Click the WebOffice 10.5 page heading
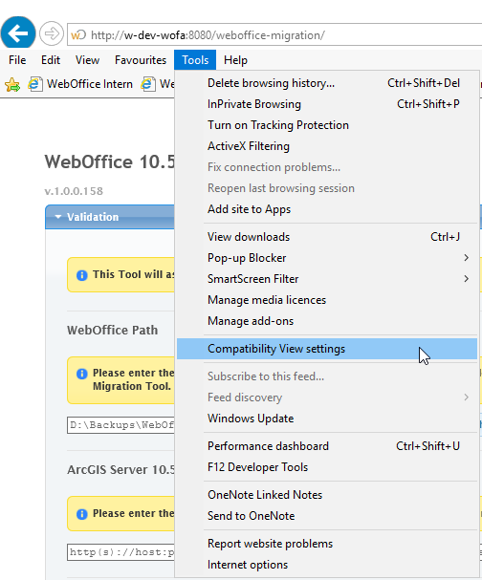The image size is (482, 580). tap(110, 162)
